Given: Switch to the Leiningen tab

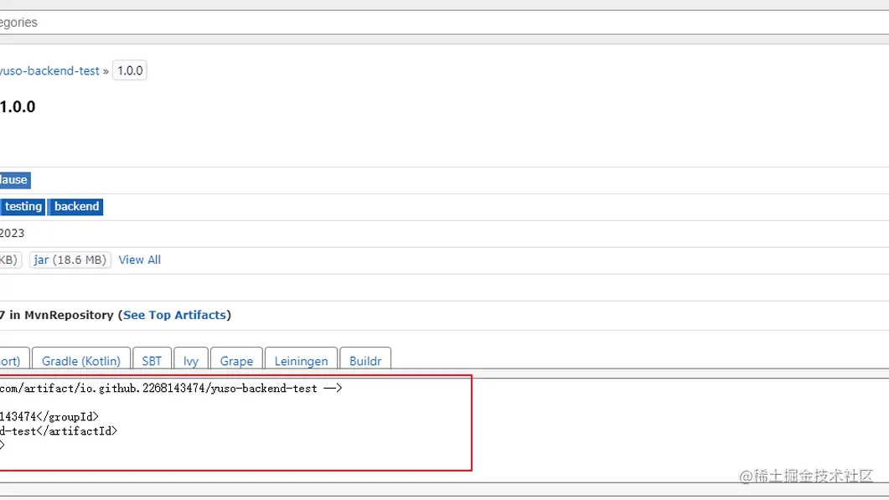Looking at the screenshot, I should 301,358.
